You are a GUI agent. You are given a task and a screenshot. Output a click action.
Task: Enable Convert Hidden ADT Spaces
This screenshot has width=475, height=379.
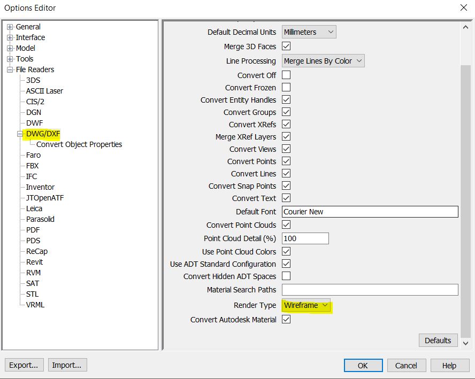coord(286,277)
